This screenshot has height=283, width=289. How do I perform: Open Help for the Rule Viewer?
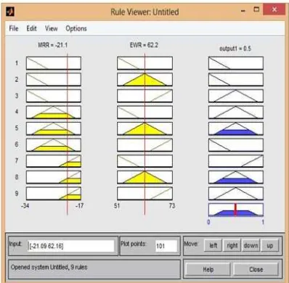click(208, 269)
